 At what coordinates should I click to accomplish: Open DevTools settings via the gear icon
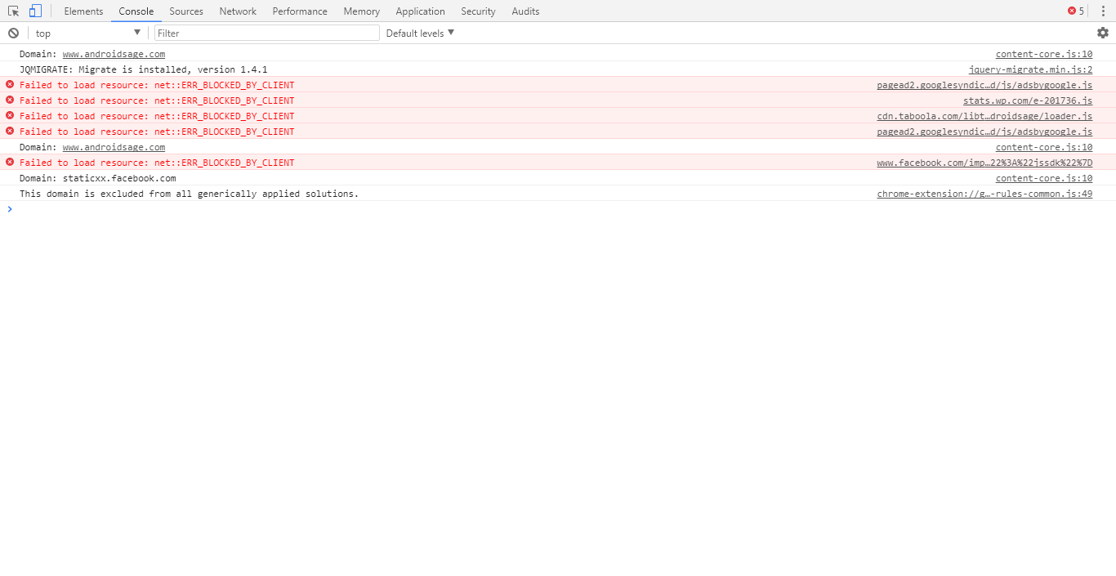tap(1103, 33)
